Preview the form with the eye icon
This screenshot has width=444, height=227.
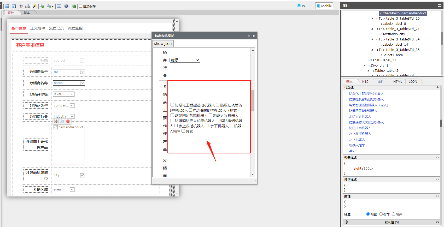pyautogui.click(x=21, y=6)
